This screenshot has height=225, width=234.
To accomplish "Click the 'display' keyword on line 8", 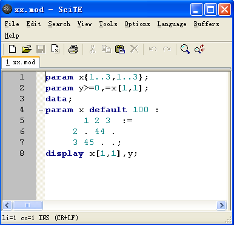I will point(65,153).
